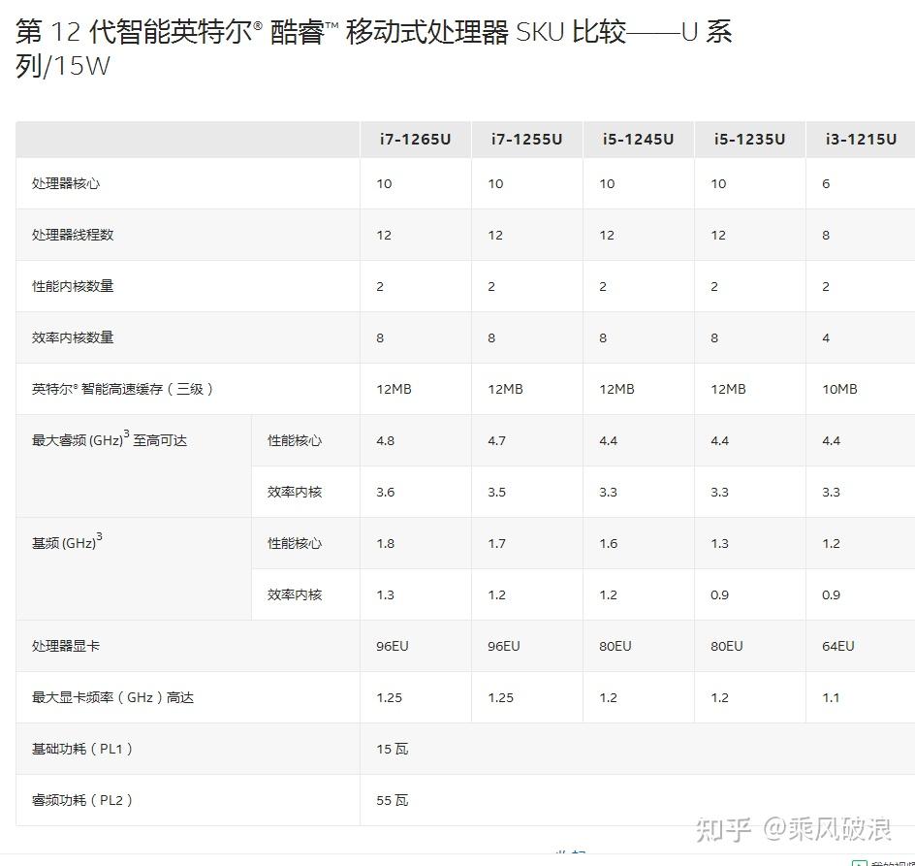Click 1.25 graphics frequency under i7-1265U

[x=390, y=698]
